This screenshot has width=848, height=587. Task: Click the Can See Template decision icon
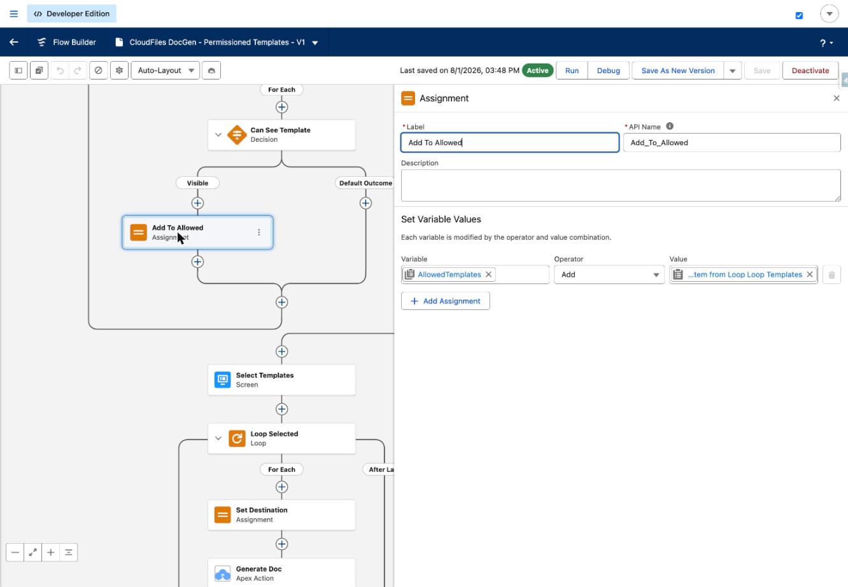tap(237, 135)
